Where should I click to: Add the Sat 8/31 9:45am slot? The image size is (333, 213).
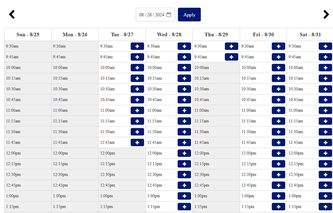(325, 57)
